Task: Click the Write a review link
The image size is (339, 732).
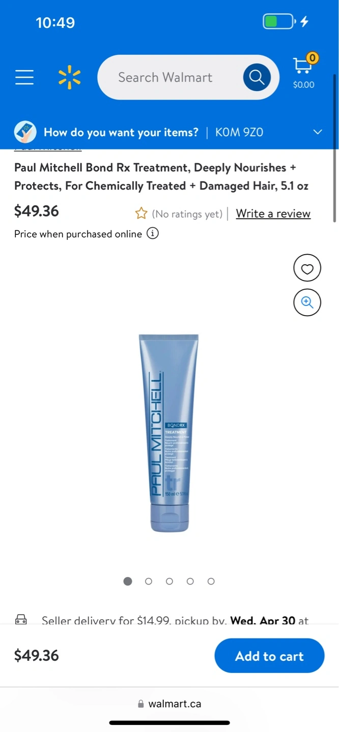Action: (273, 213)
